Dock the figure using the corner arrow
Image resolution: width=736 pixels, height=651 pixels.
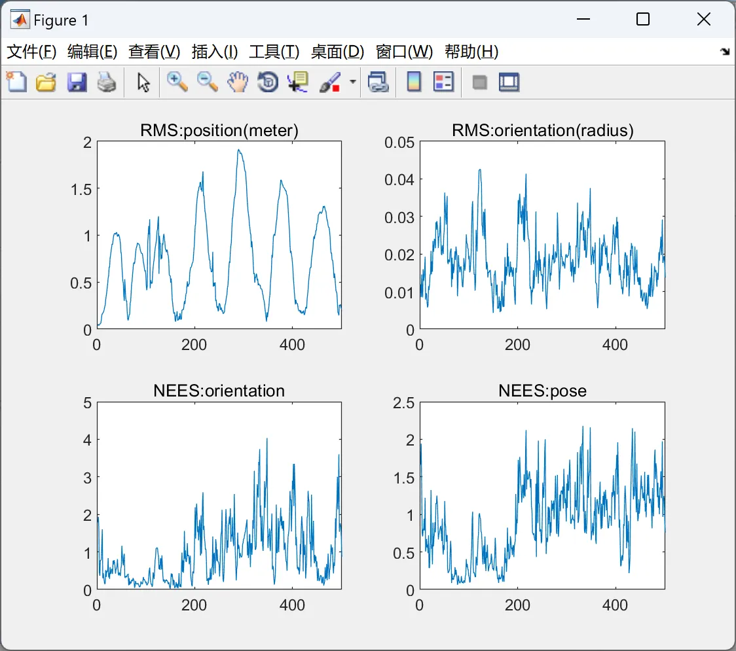(x=726, y=52)
